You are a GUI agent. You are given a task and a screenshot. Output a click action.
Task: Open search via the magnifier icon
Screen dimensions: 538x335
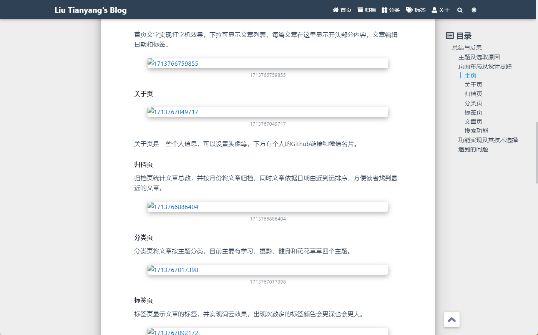pyautogui.click(x=460, y=10)
